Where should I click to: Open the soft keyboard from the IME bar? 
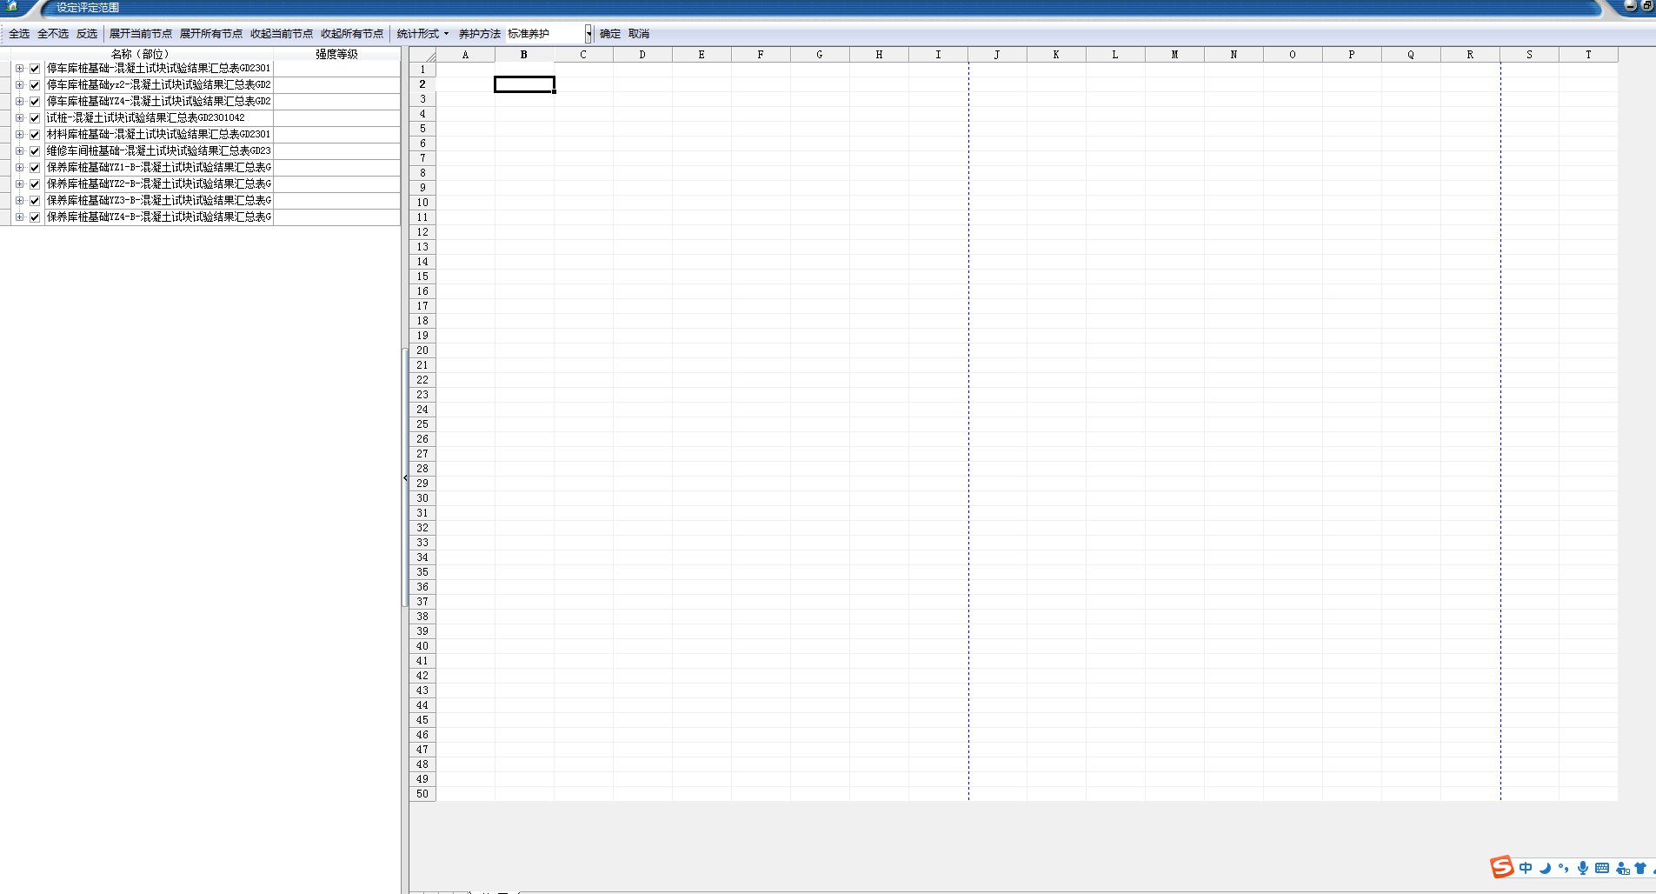1602,868
